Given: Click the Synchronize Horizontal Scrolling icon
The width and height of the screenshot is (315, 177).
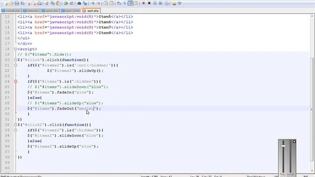Looking at the screenshot, I should tap(111, 3).
